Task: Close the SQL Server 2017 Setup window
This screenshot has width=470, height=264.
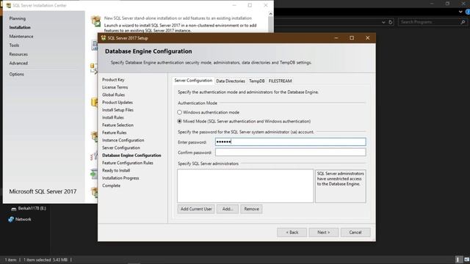Action: 367,38
